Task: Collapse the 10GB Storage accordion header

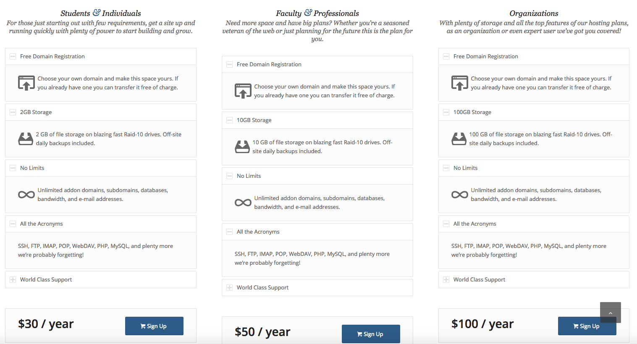Action: [x=317, y=120]
